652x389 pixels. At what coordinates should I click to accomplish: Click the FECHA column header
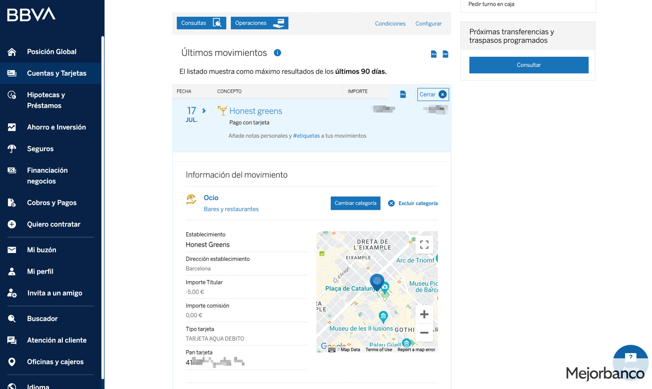[184, 91]
